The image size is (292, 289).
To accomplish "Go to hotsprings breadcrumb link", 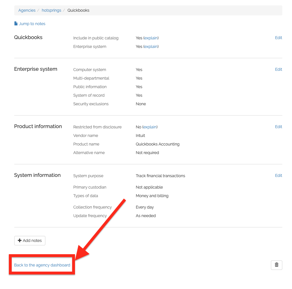I will [51, 10].
